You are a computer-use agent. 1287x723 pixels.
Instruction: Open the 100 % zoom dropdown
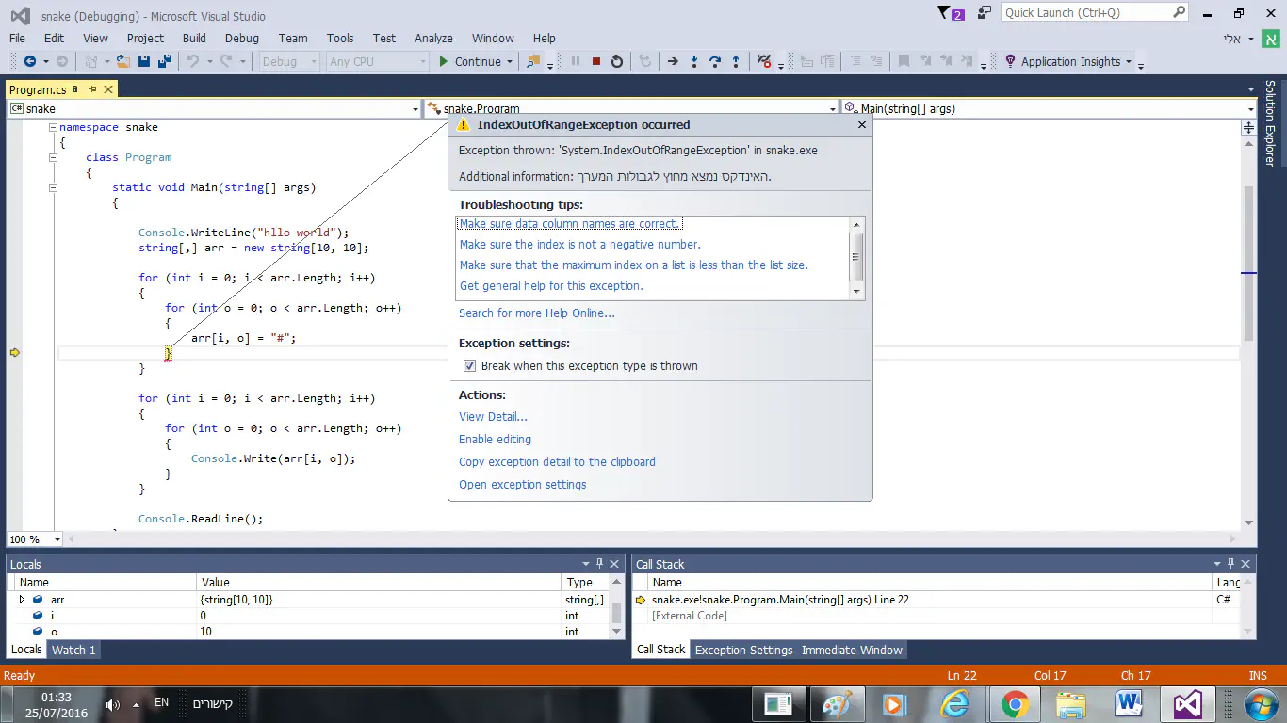57,539
